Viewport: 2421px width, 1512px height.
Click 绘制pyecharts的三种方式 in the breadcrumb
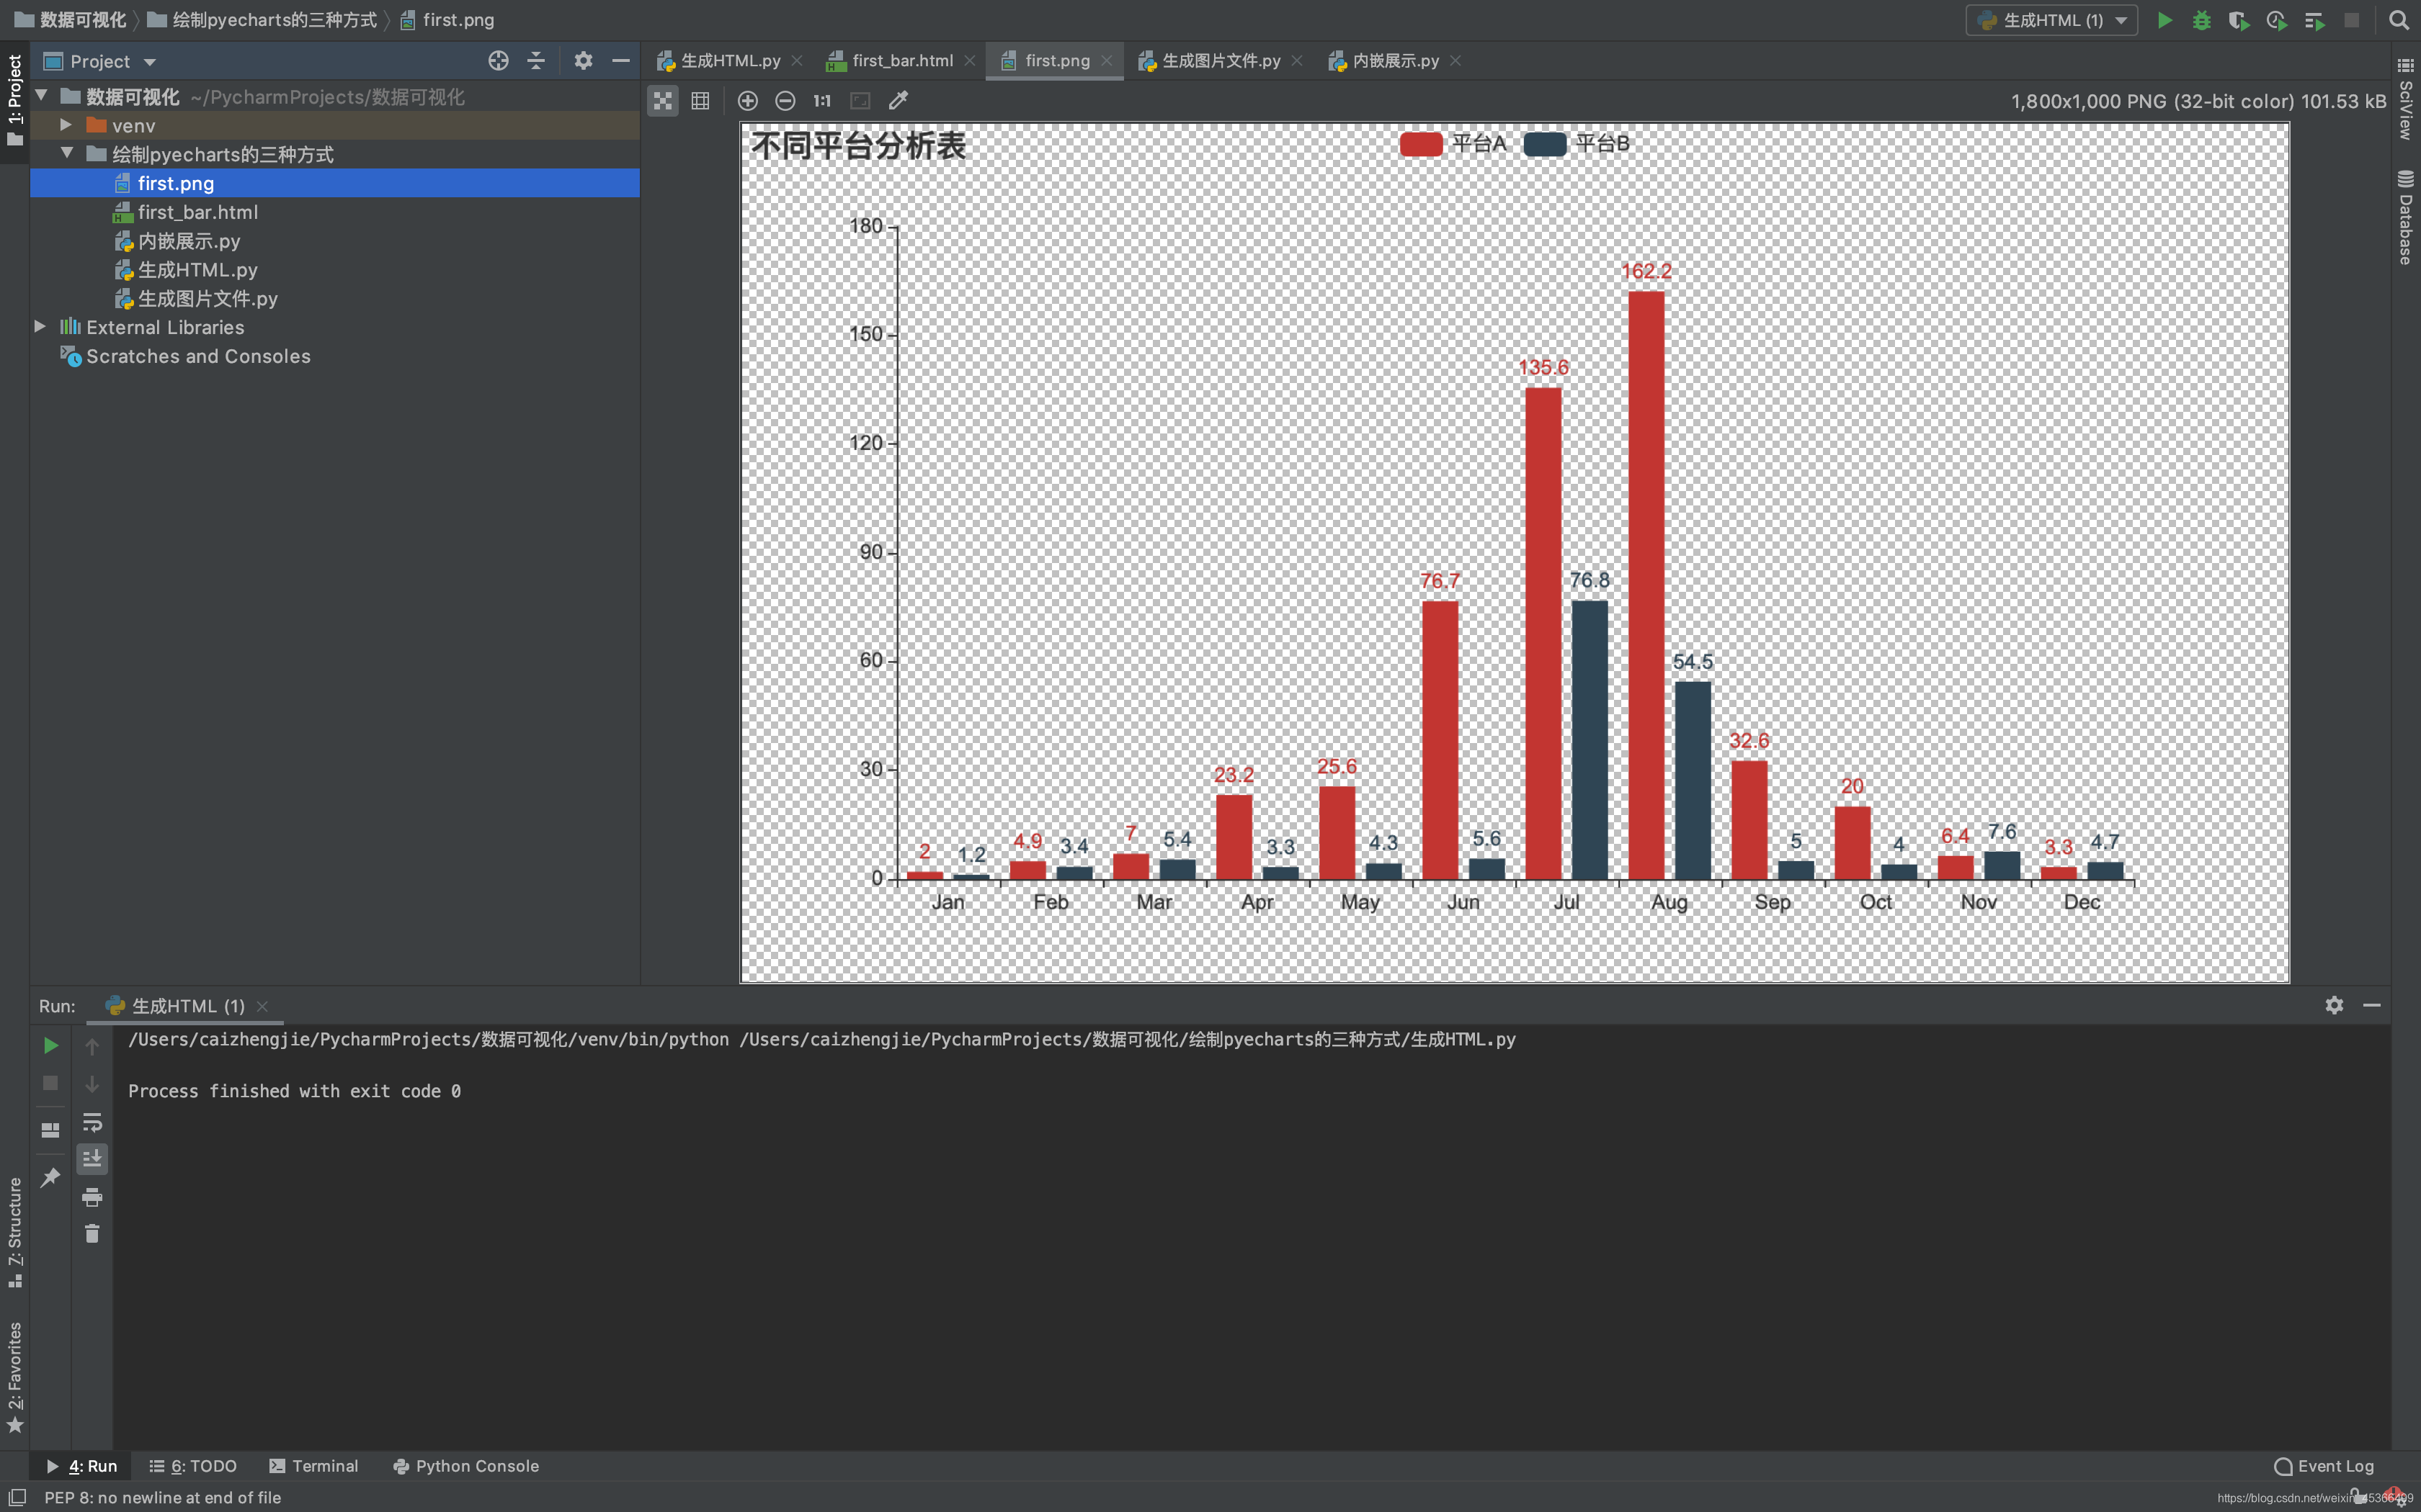[274, 20]
